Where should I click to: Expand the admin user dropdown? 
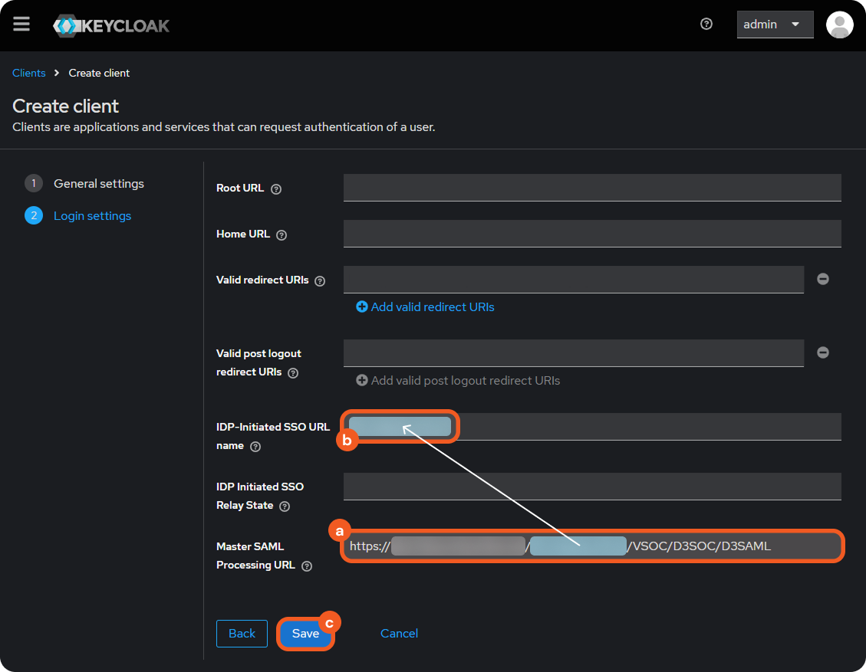pos(775,25)
